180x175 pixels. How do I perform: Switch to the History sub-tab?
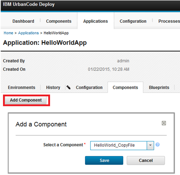[53, 88]
